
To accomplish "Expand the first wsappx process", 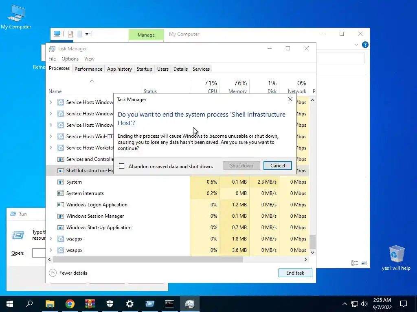I will point(51,239).
